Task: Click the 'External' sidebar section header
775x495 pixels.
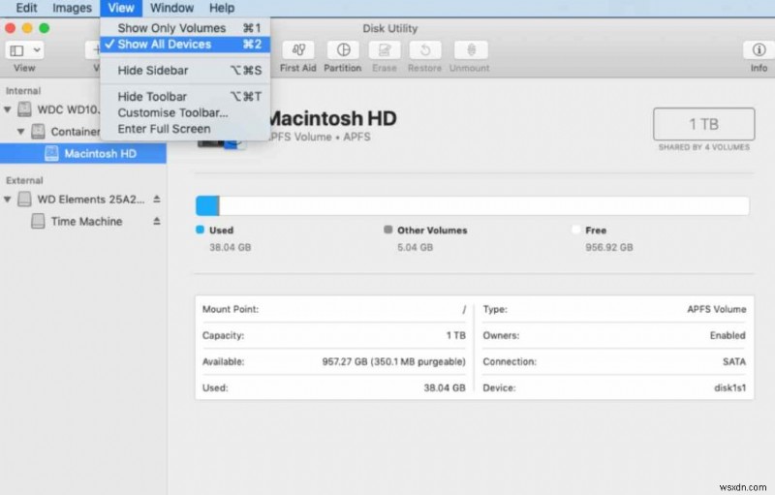Action: (24, 180)
